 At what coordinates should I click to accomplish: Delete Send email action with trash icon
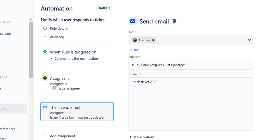click(174, 21)
